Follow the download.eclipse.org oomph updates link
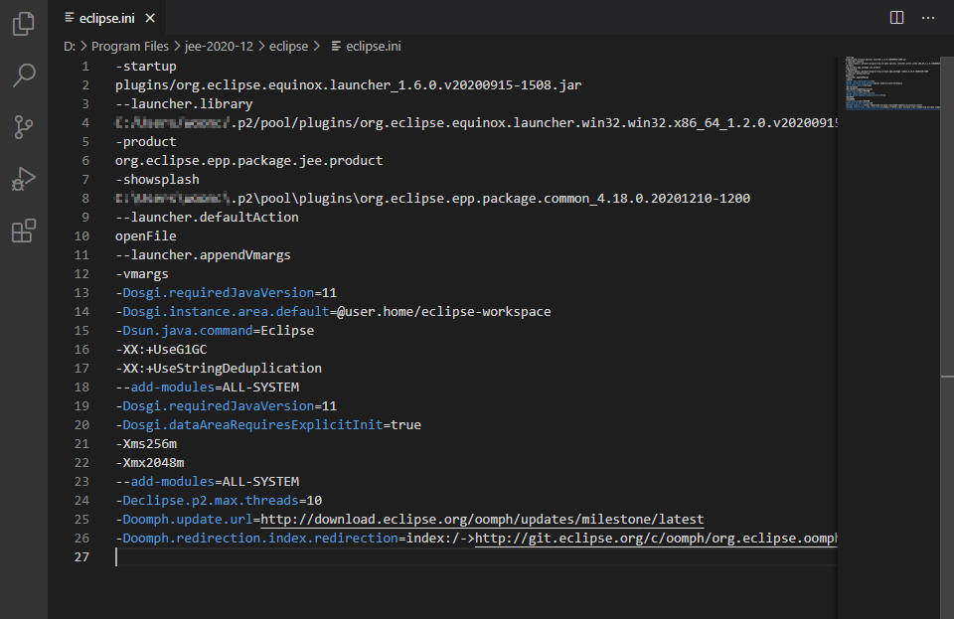954x619 pixels. 483,519
